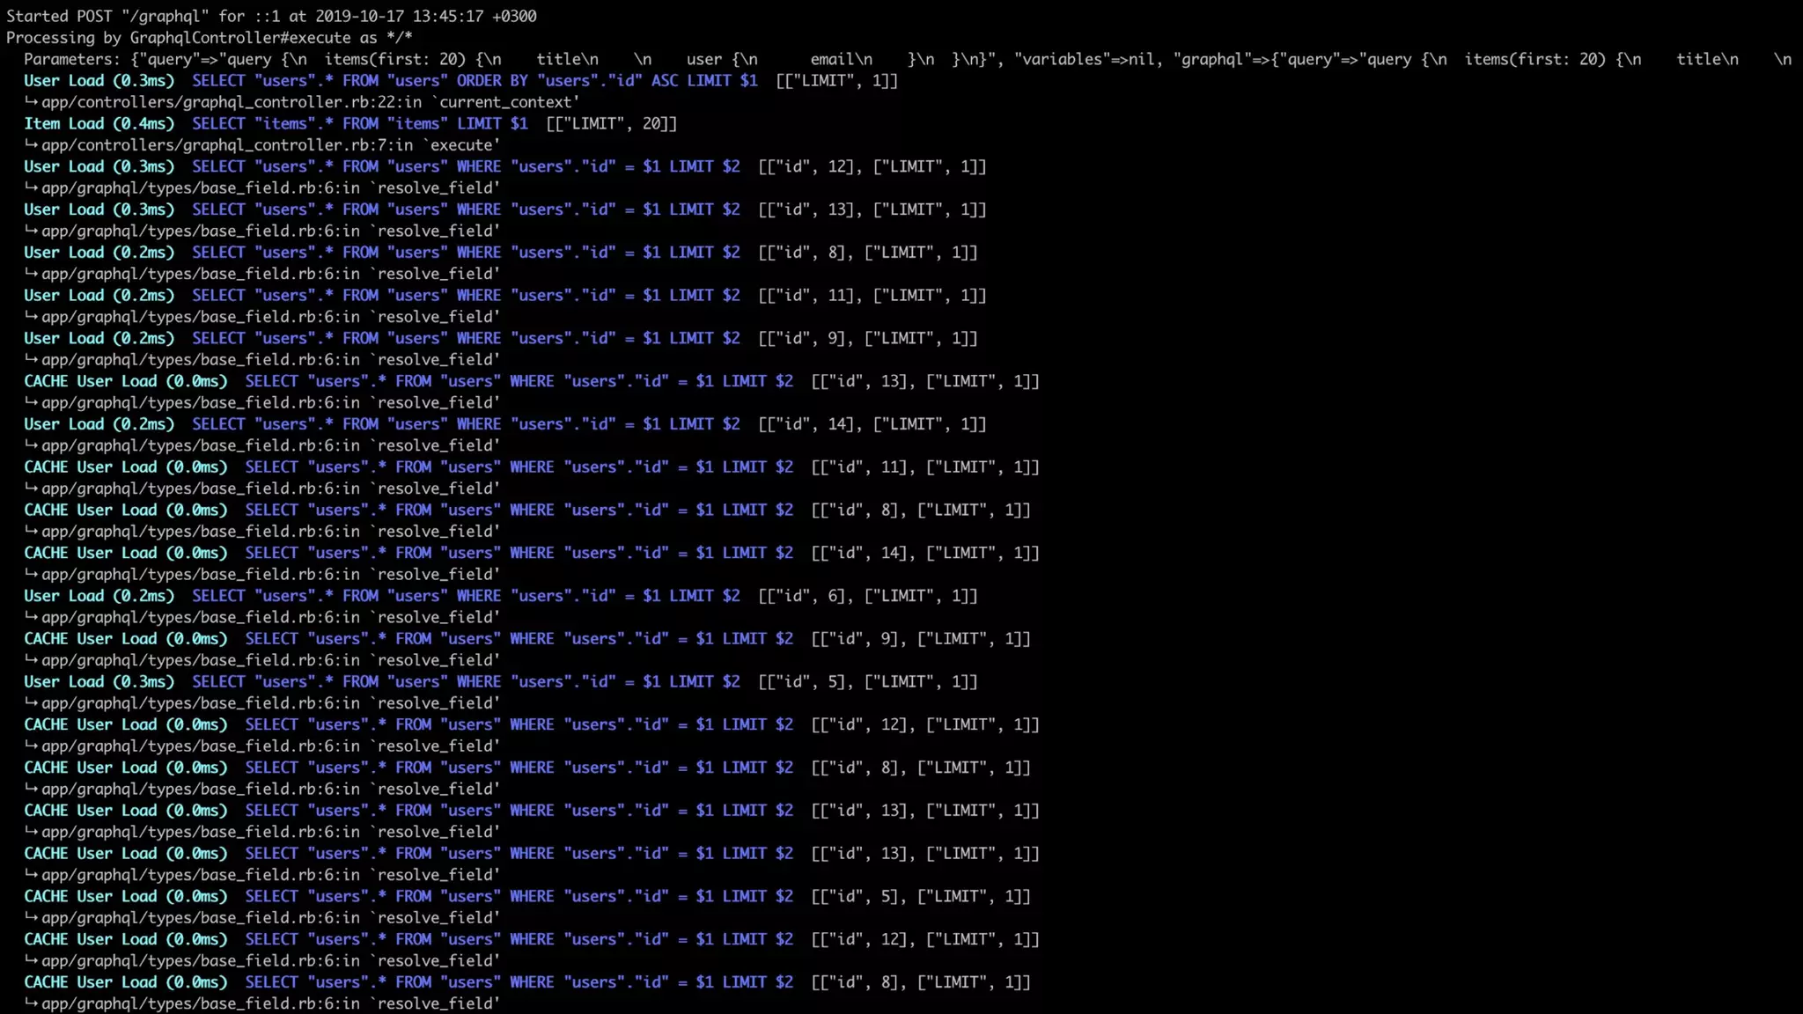The height and width of the screenshot is (1014, 1803).
Task: Click the Item Load (0.4ms) label
Action: 99,124
